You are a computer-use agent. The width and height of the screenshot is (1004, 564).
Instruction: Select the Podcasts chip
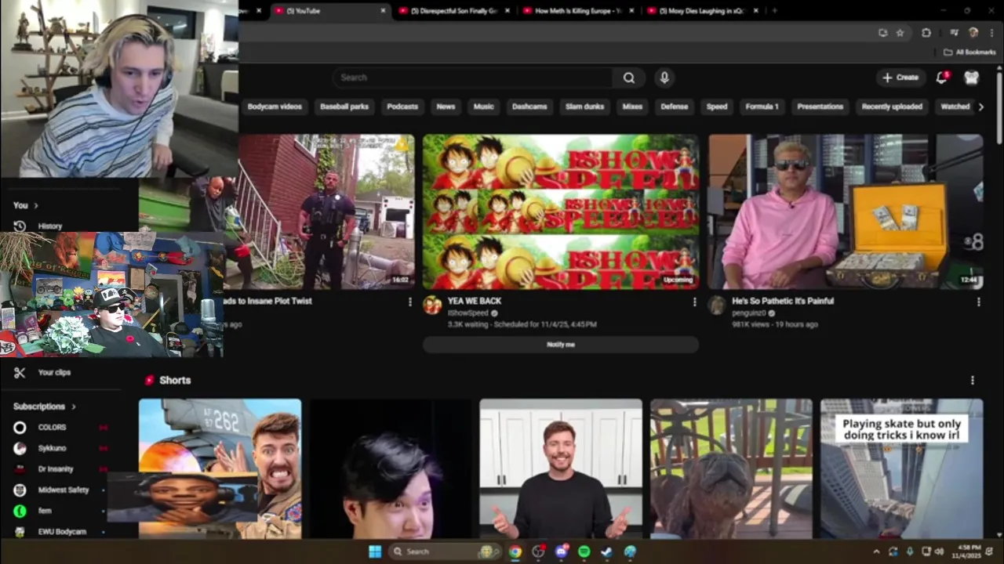tap(402, 107)
